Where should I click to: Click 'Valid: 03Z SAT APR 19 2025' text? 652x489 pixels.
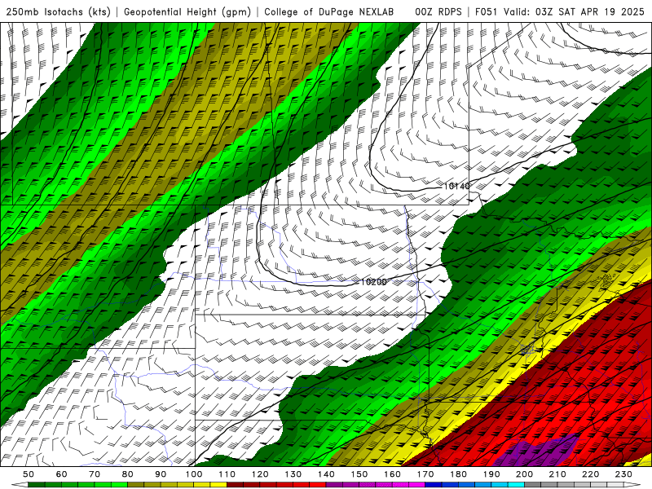pos(574,12)
